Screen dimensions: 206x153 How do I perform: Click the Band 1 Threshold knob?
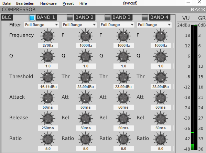pyautogui.click(x=48, y=77)
